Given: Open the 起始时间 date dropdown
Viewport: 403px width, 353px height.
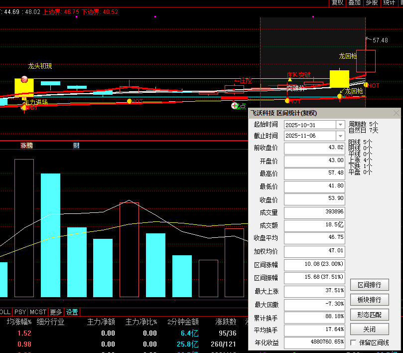Looking at the screenshot, I should click(x=340, y=125).
